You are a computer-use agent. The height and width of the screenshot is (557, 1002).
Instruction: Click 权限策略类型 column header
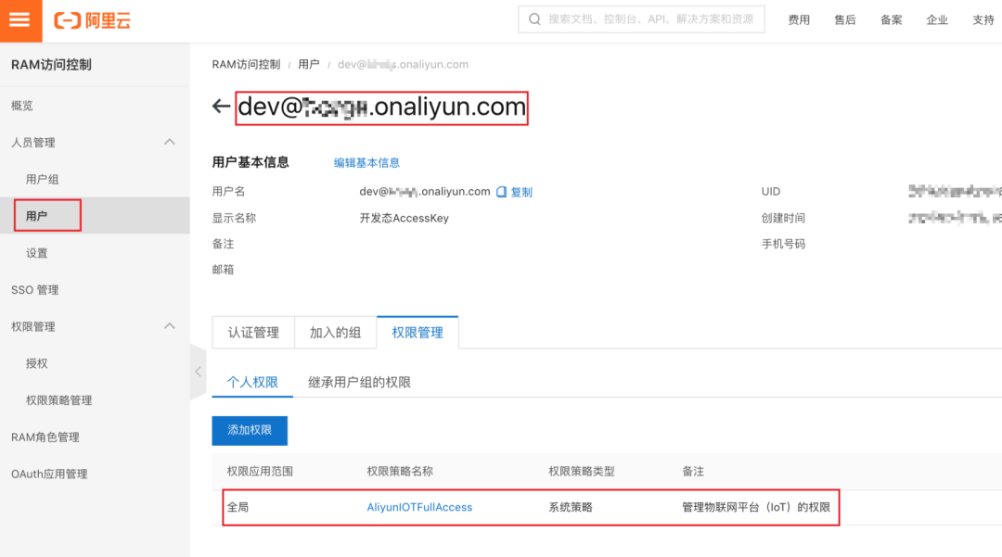pyautogui.click(x=582, y=472)
